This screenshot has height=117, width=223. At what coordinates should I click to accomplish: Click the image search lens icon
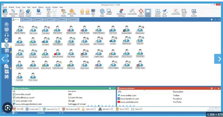7,108
